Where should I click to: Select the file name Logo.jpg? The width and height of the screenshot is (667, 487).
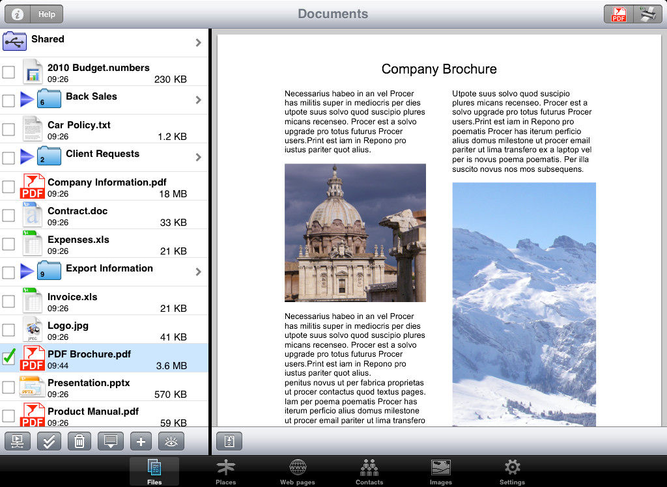pos(68,326)
